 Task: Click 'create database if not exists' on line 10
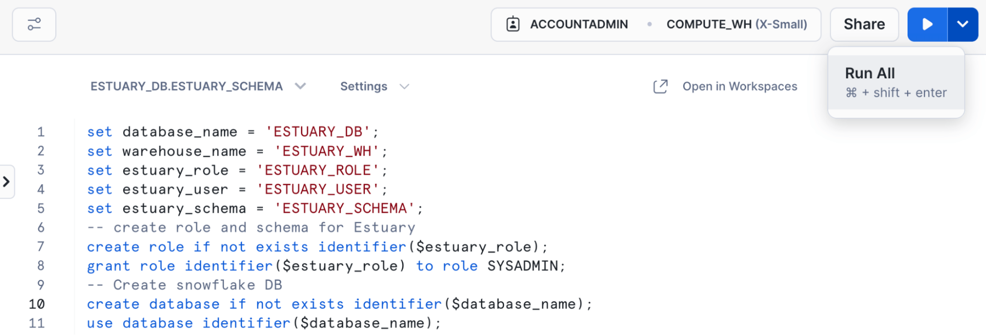coord(216,304)
